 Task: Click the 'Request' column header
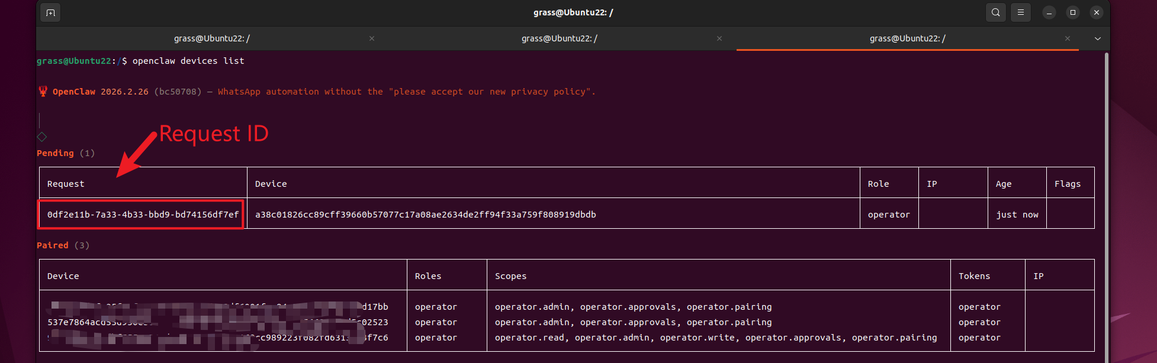66,184
